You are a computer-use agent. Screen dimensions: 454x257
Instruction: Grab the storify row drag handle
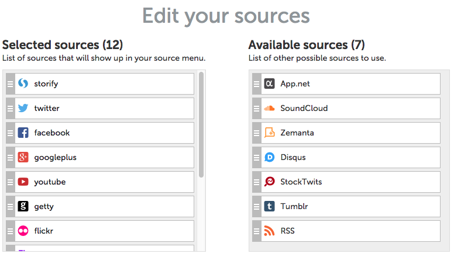coord(11,84)
